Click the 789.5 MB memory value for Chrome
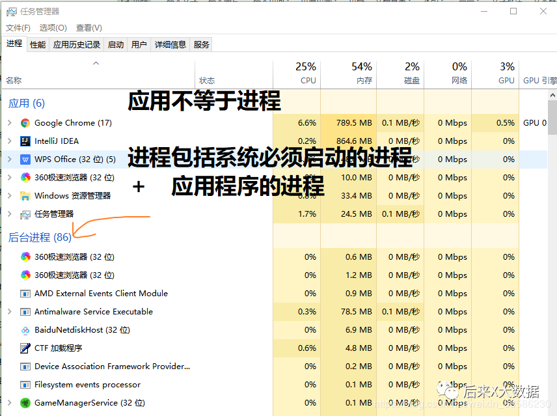The image size is (557, 416). pyautogui.click(x=354, y=123)
